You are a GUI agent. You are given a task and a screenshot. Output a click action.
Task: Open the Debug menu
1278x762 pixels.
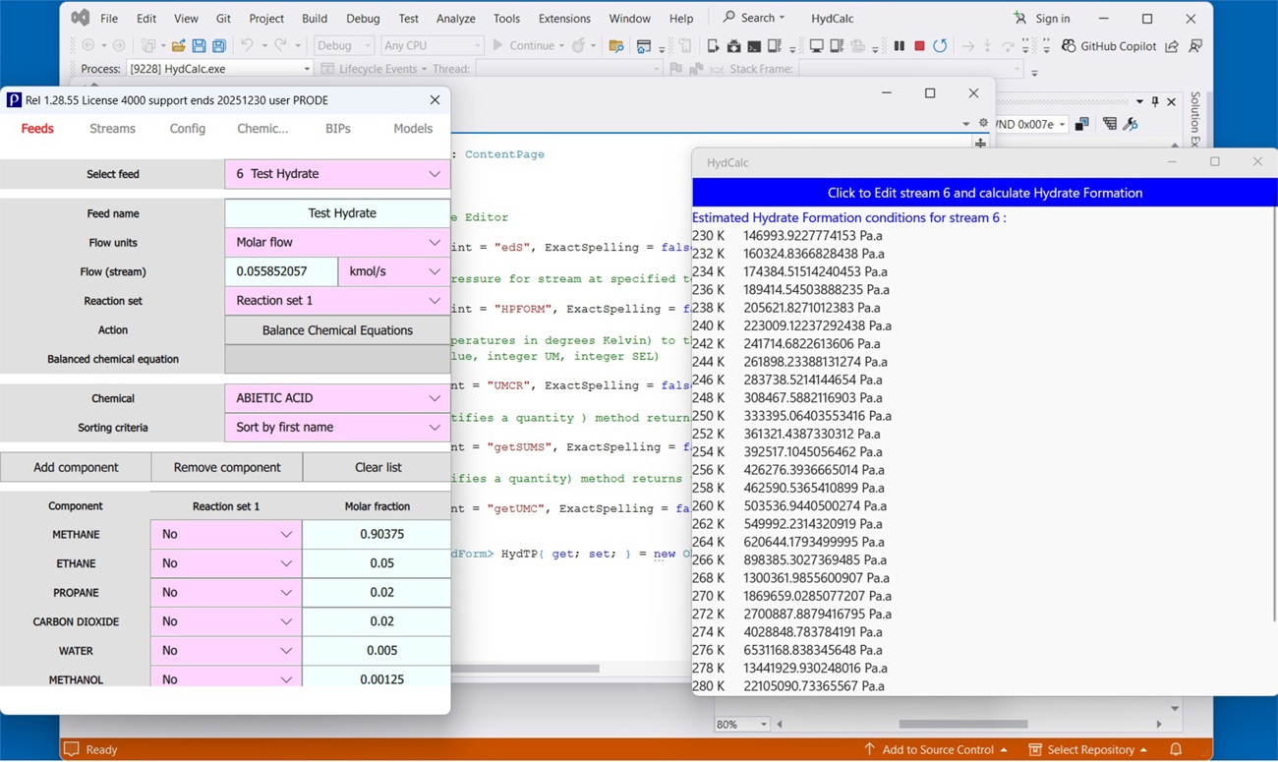pyautogui.click(x=363, y=19)
